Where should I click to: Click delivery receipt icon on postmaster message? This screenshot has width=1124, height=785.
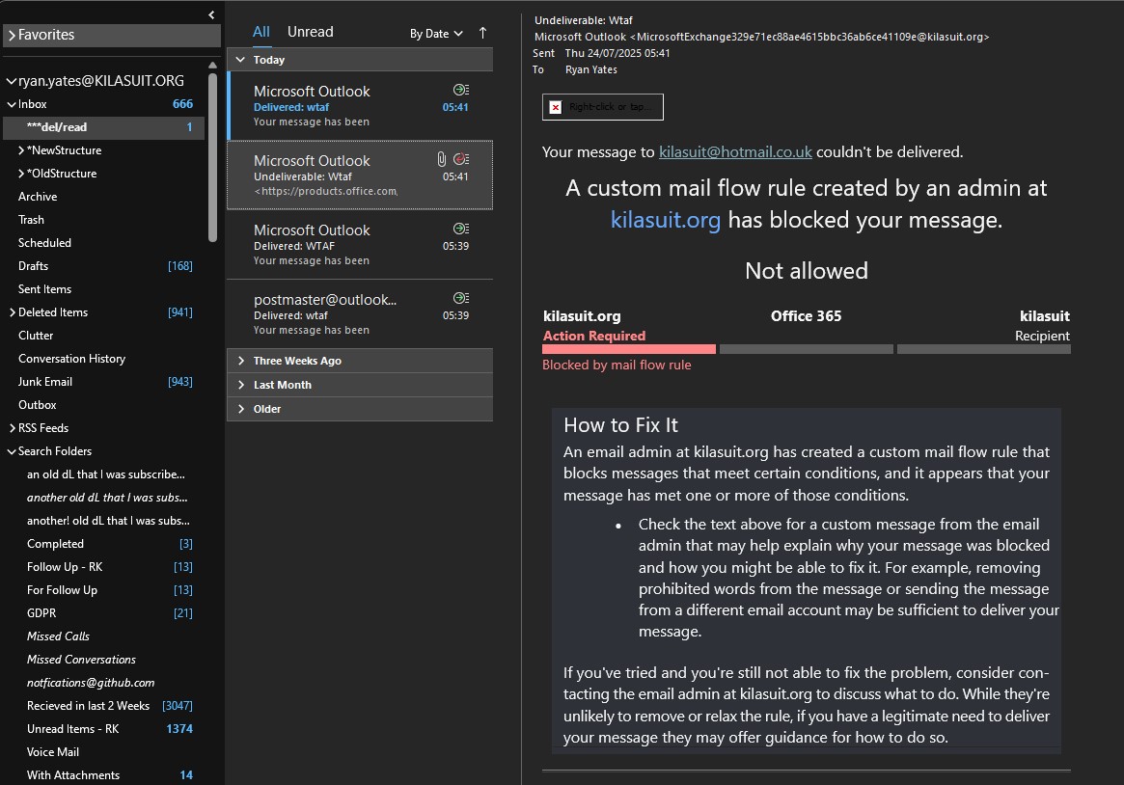point(460,298)
